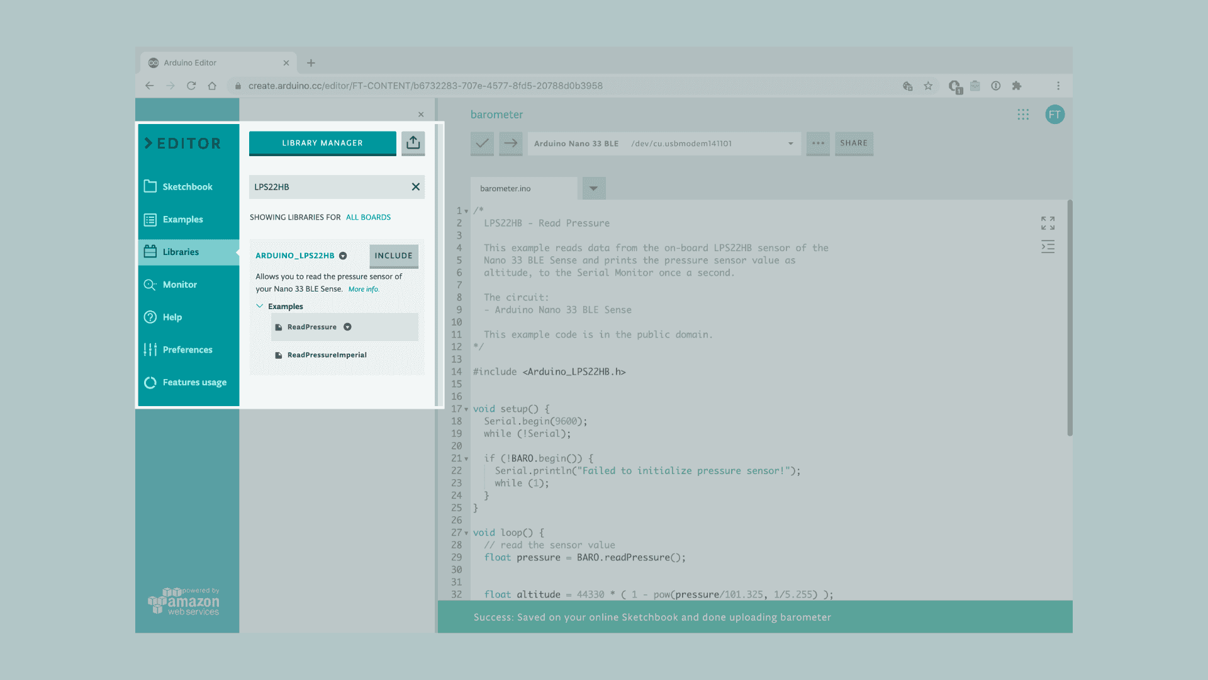Select the barometer.ino file tab
The width and height of the screenshot is (1208, 680).
(505, 188)
